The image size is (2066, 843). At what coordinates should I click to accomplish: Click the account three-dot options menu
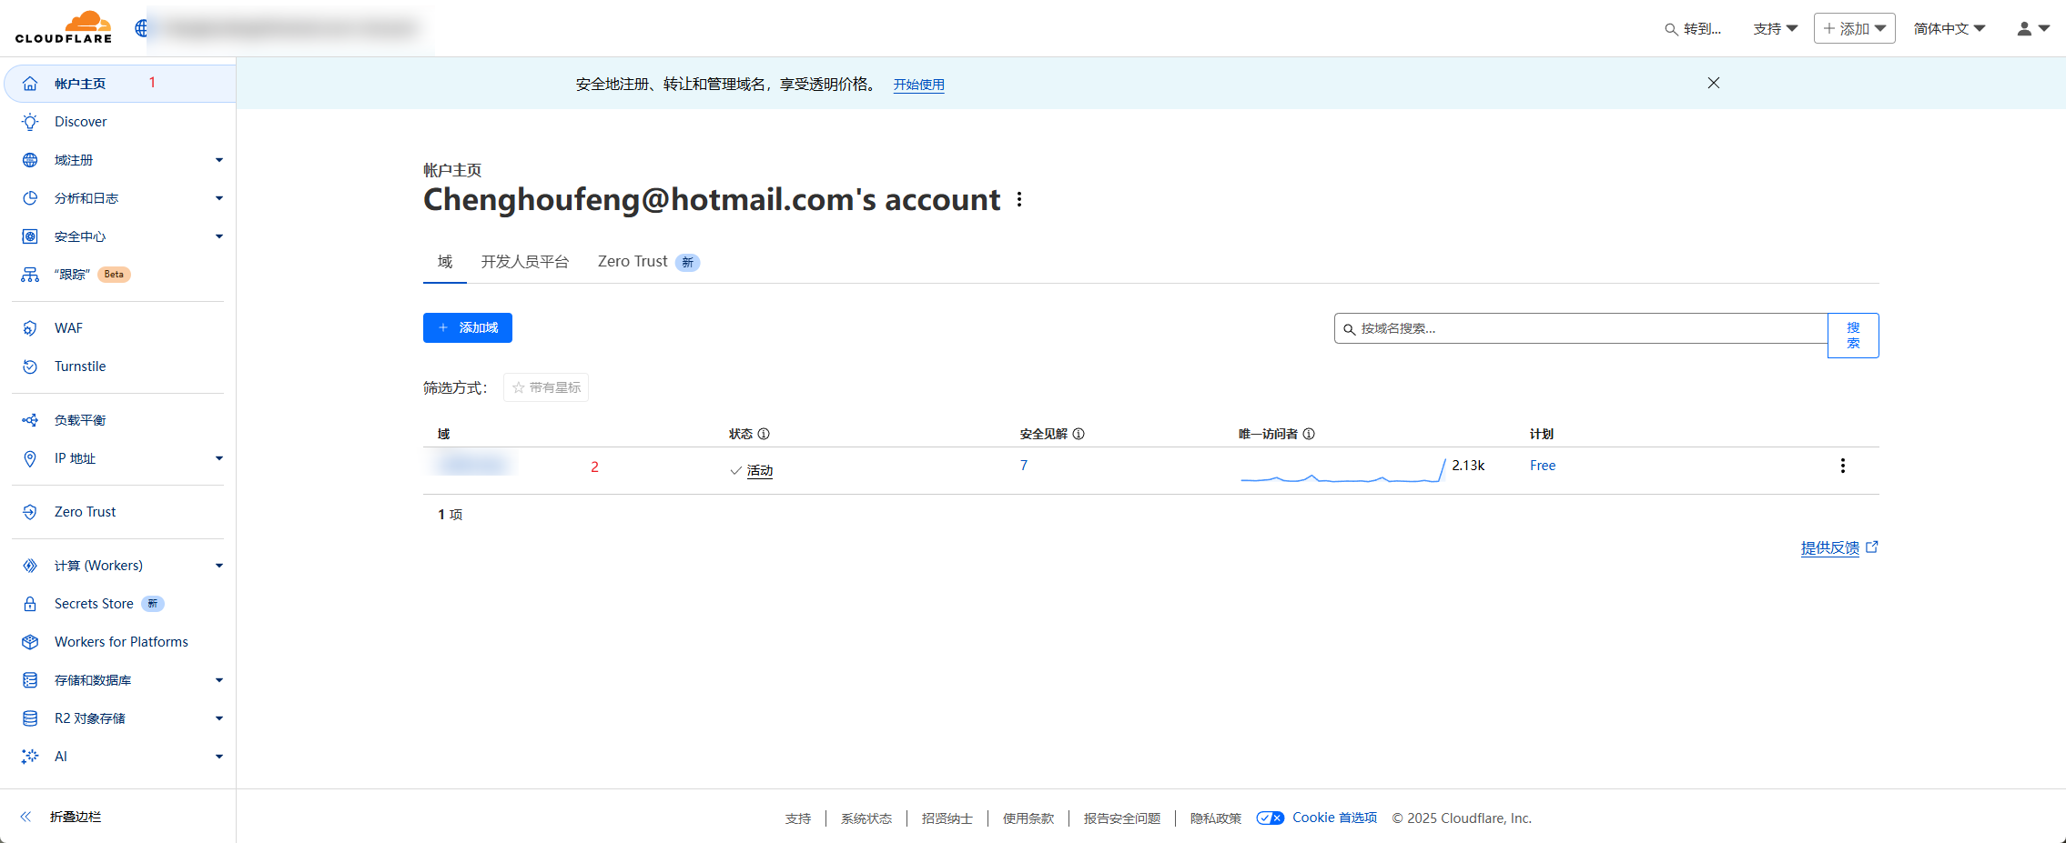click(1019, 199)
